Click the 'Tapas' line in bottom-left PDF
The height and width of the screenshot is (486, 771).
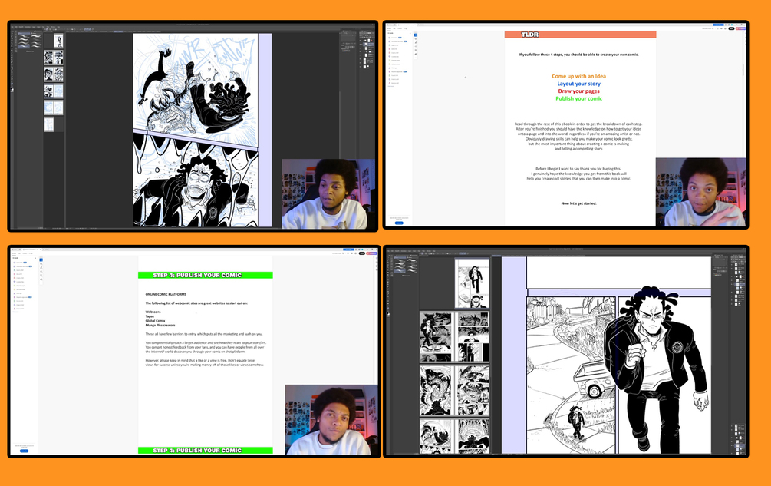(x=150, y=316)
